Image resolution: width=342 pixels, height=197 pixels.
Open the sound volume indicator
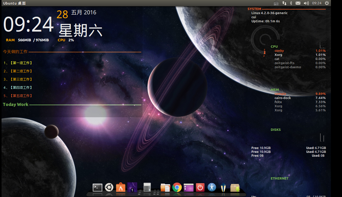pos(306,3)
